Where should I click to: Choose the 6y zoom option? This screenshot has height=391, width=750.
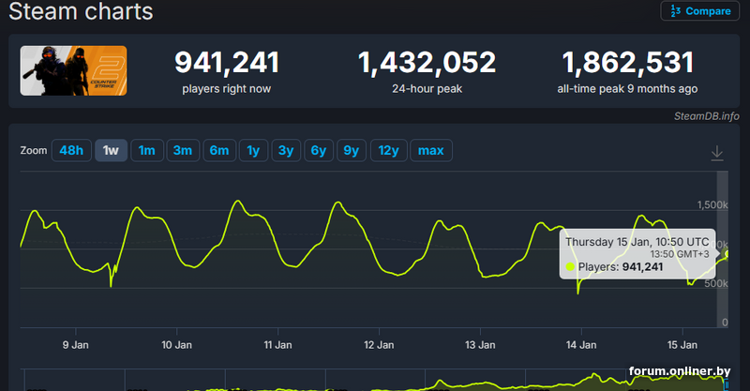[x=319, y=150]
